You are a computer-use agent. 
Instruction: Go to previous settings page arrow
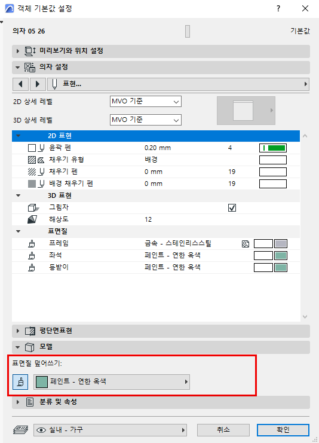(x=20, y=84)
